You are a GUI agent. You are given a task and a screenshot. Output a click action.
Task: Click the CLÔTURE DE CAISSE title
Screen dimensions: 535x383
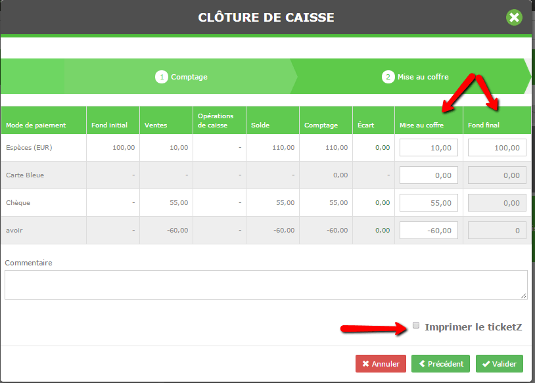[266, 17]
